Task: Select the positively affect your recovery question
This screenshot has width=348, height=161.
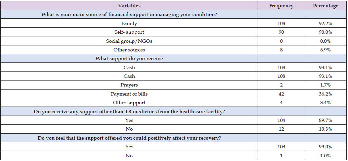Action: click(129, 138)
